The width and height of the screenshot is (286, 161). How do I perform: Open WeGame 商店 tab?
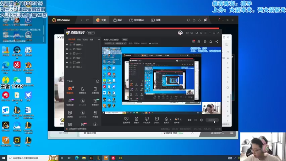click(x=118, y=20)
